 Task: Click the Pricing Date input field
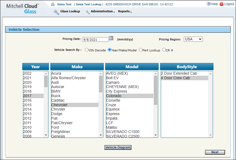[x=96, y=39]
